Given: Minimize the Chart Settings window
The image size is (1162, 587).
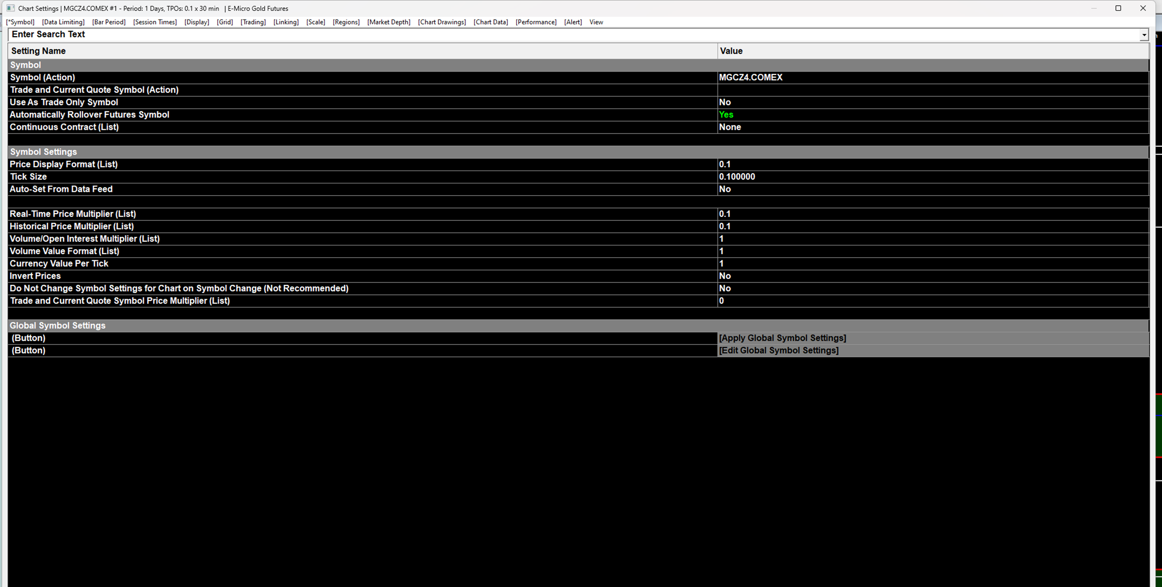Looking at the screenshot, I should tap(1094, 8).
